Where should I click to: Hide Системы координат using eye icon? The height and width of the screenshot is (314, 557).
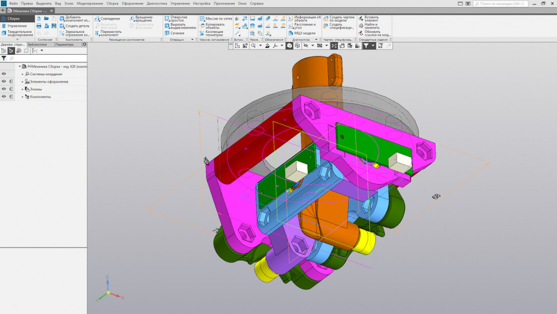pos(4,74)
